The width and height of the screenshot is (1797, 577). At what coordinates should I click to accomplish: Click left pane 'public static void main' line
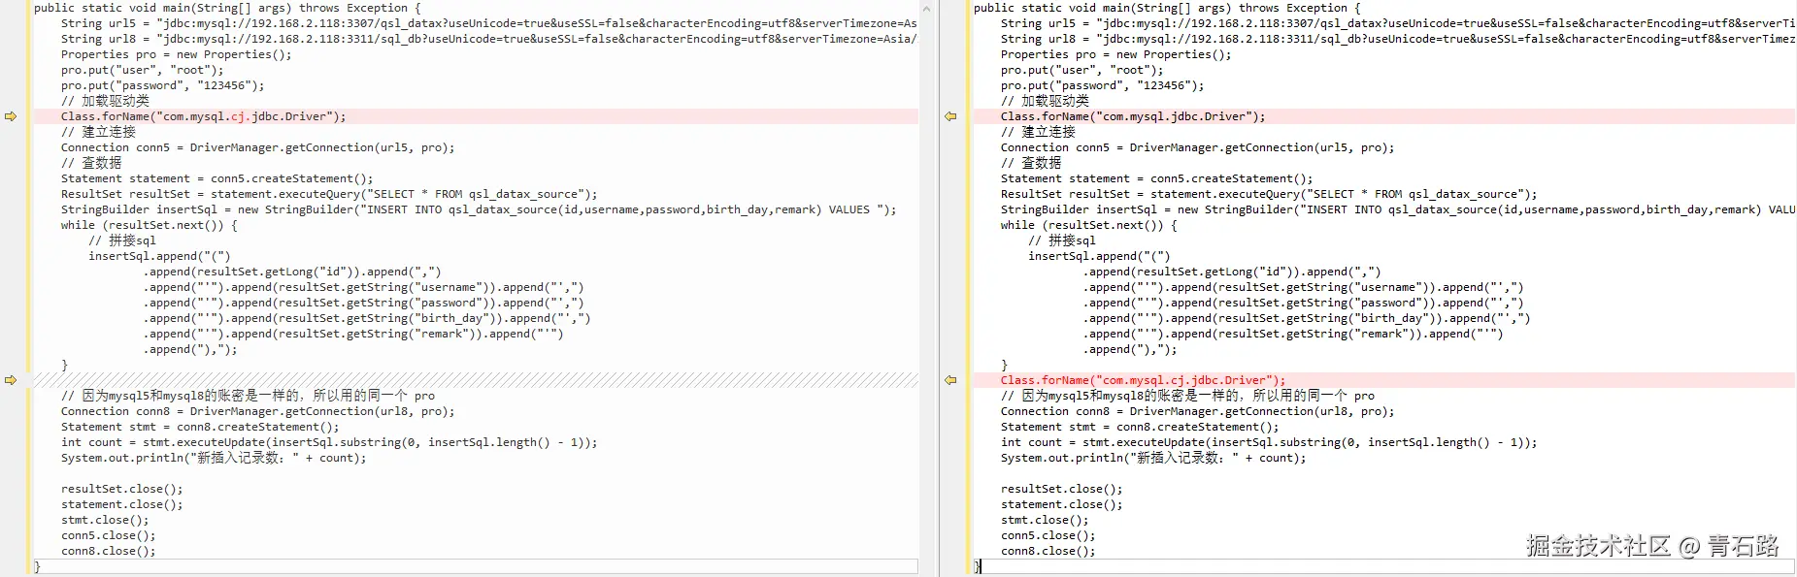click(227, 8)
